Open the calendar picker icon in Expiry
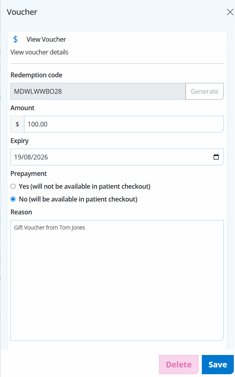The height and width of the screenshot is (377, 235). 216,157
